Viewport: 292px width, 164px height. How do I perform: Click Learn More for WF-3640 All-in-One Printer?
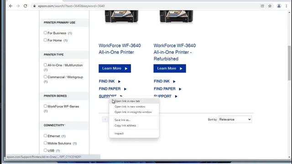115,68
